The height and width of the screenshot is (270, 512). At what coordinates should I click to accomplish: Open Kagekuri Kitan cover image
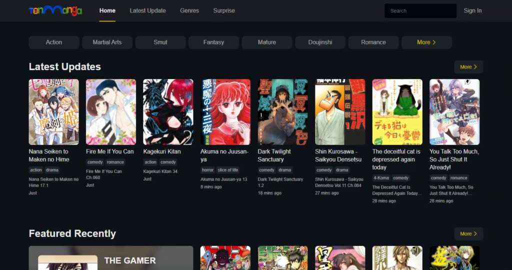pos(168,112)
